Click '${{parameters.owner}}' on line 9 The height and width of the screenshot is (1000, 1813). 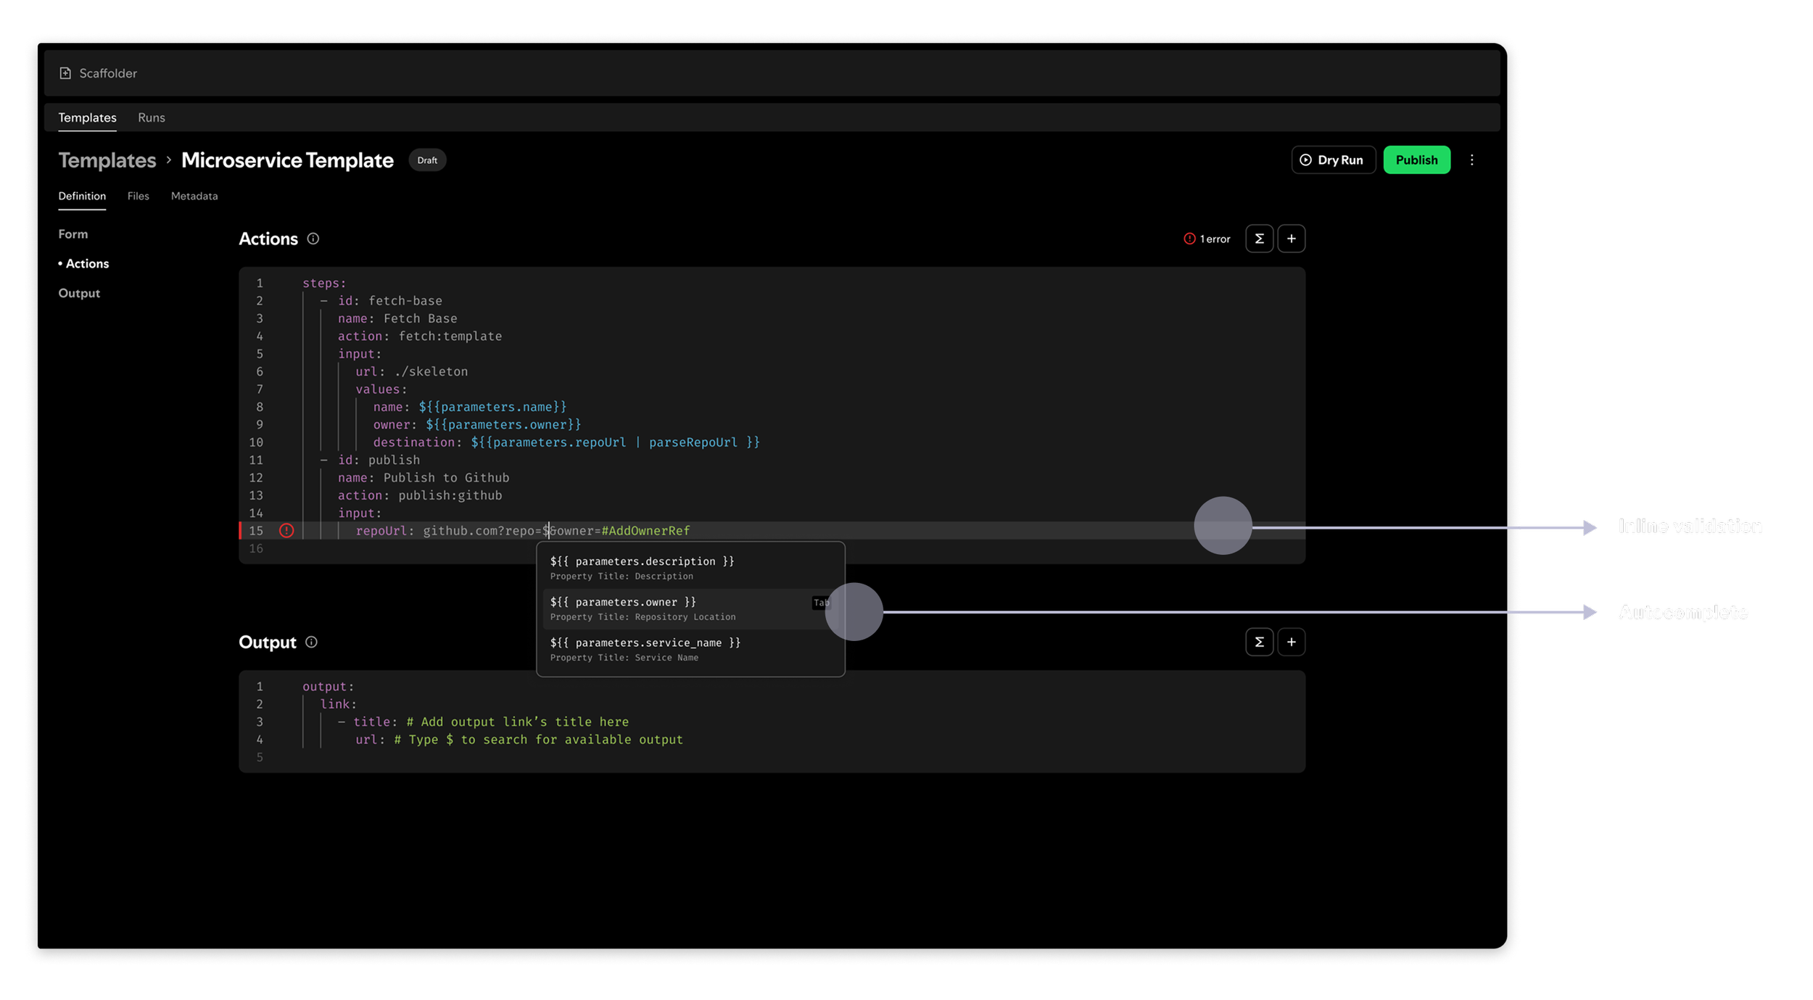click(x=503, y=425)
